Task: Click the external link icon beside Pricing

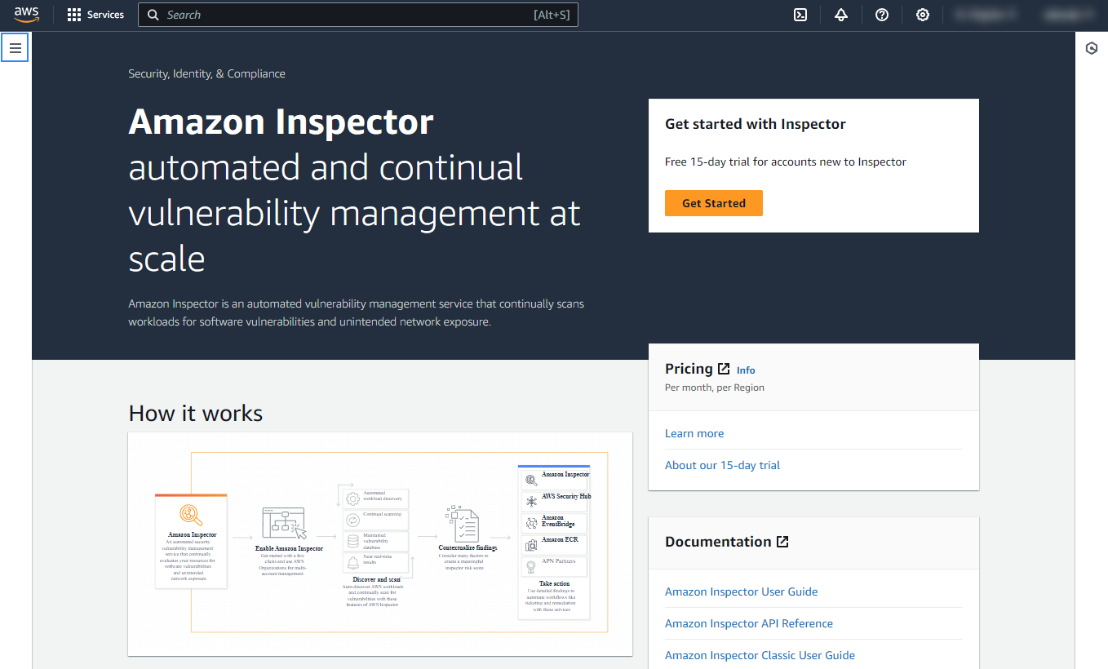Action: pos(724,369)
